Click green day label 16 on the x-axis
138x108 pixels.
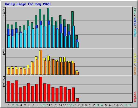pyautogui.click(x=69, y=105)
